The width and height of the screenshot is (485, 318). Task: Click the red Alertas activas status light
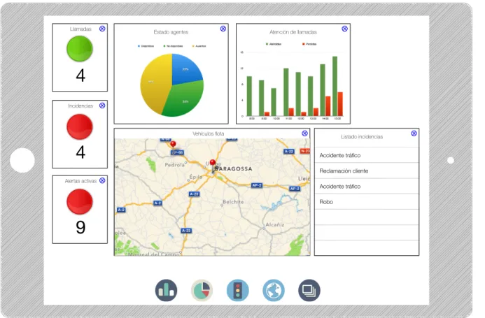(80, 202)
